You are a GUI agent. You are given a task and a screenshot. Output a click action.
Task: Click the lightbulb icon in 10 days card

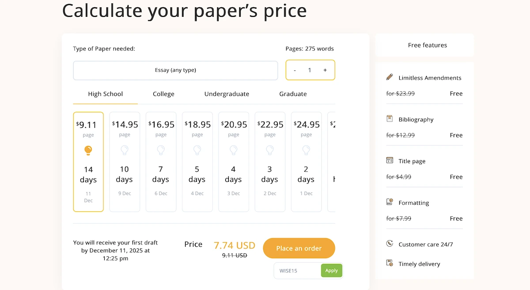(x=125, y=151)
